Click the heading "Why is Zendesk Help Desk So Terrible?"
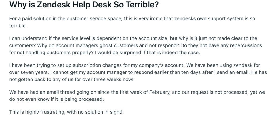 [84, 5]
